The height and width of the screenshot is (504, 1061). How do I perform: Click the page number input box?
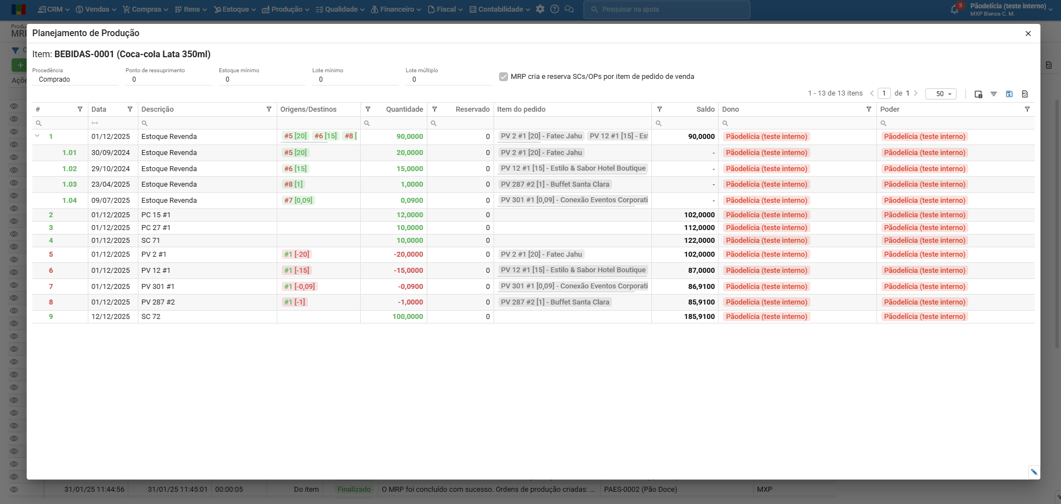pyautogui.click(x=884, y=93)
